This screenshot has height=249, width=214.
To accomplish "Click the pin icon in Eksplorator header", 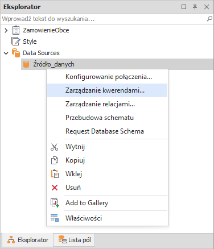I will (195, 7).
